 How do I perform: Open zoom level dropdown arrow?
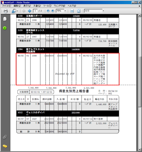65,11
